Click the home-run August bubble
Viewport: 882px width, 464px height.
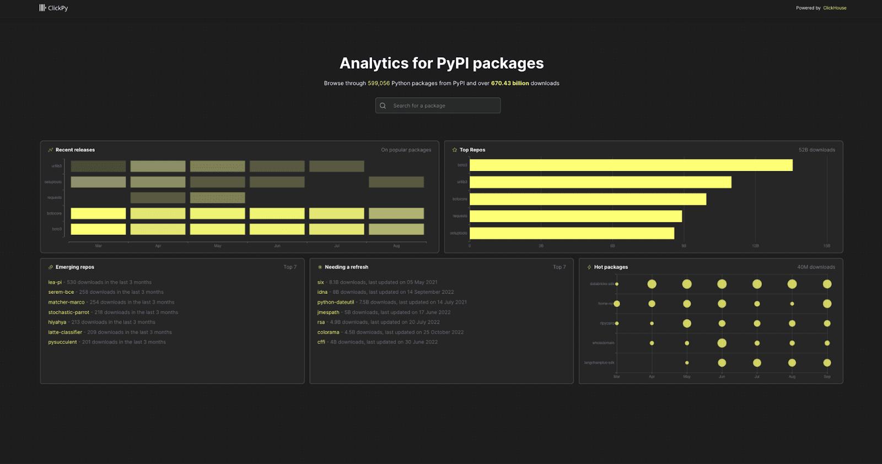pyautogui.click(x=792, y=304)
